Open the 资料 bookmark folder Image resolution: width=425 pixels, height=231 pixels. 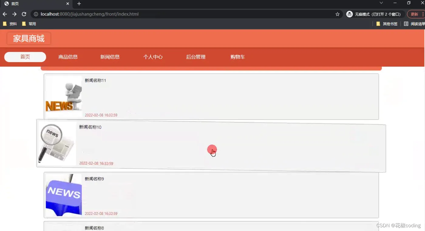click(10, 24)
